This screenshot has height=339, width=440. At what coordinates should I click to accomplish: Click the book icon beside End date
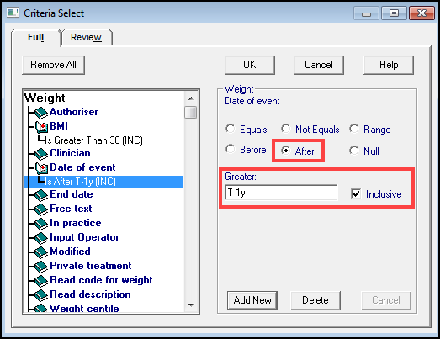point(41,195)
